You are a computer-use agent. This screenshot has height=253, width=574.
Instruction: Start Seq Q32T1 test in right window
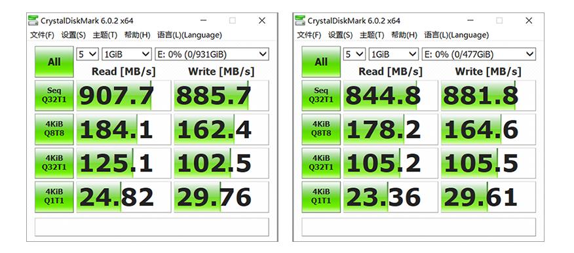[x=321, y=96]
